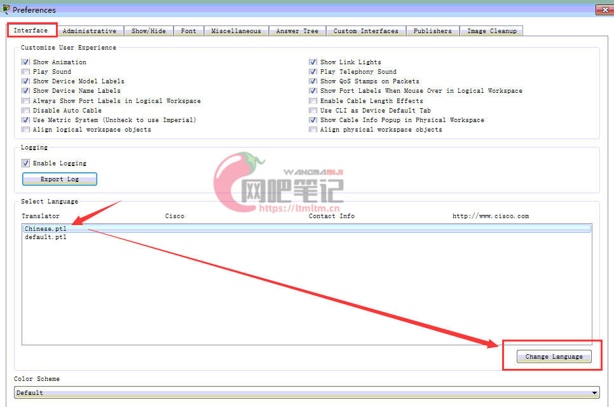614x407 pixels.
Task: Toggle Show Device Name Labels
Action: pos(26,90)
